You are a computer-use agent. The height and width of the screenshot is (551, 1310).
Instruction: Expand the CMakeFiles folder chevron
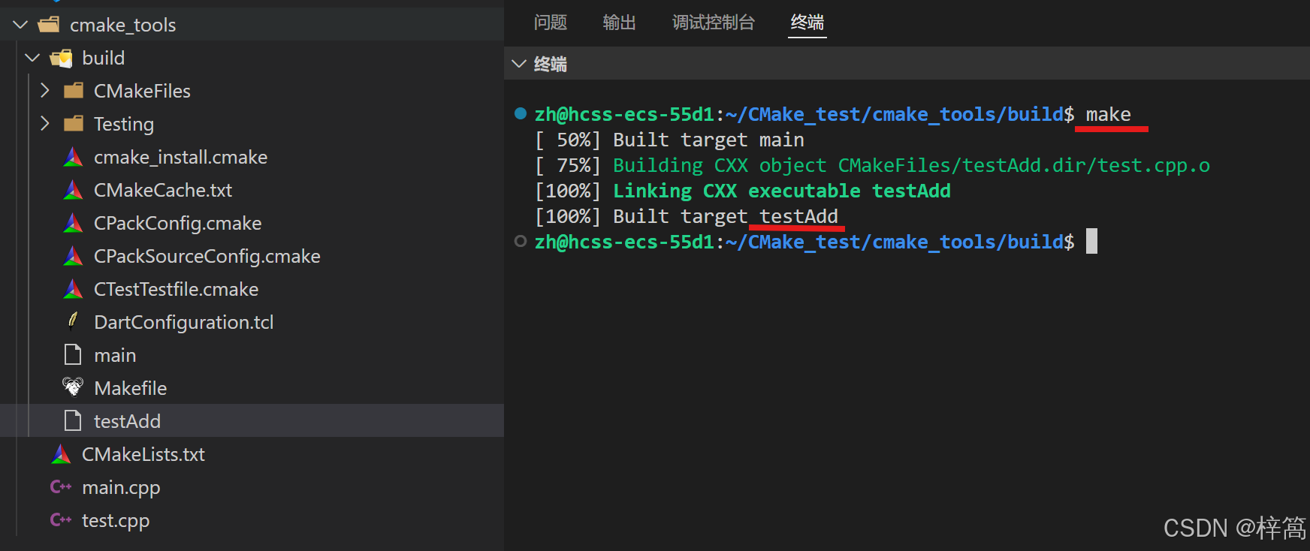tap(45, 91)
